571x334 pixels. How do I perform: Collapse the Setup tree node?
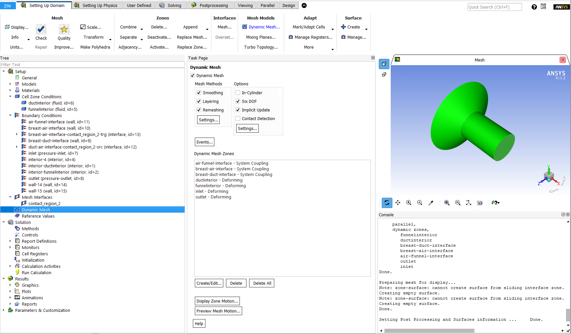pyautogui.click(x=4, y=71)
